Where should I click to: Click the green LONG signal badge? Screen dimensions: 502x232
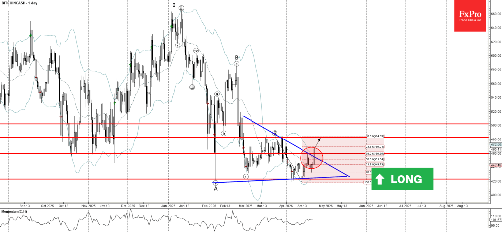tap(402, 179)
